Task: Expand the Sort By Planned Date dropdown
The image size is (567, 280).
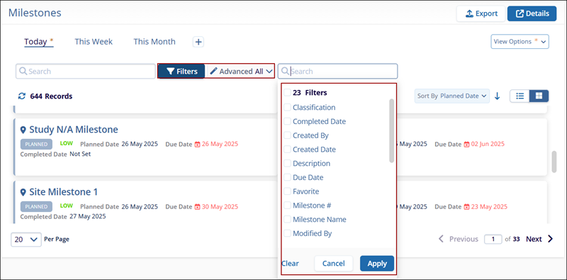Action: (x=452, y=96)
